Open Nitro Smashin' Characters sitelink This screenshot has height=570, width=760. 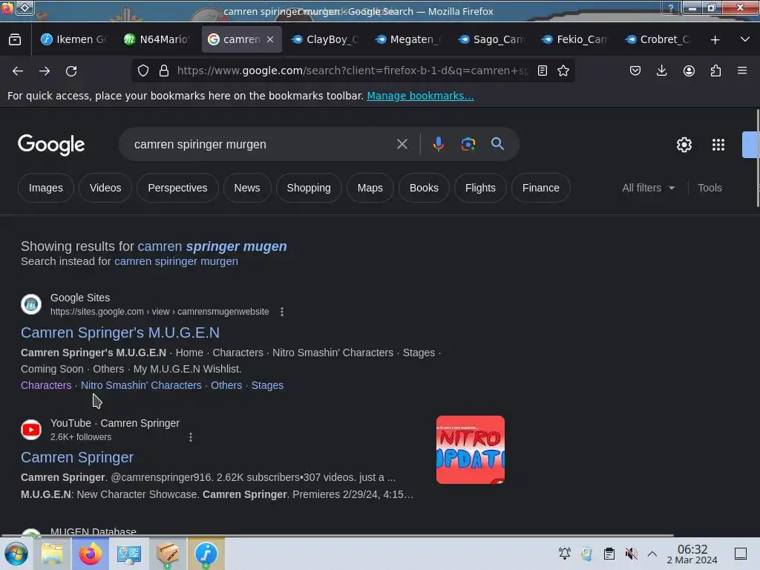point(141,385)
